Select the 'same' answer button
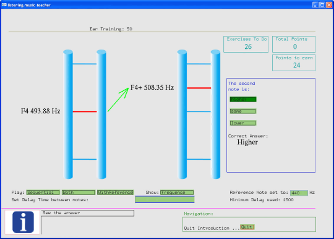The height and width of the screenshot is (239, 334). pos(243,111)
